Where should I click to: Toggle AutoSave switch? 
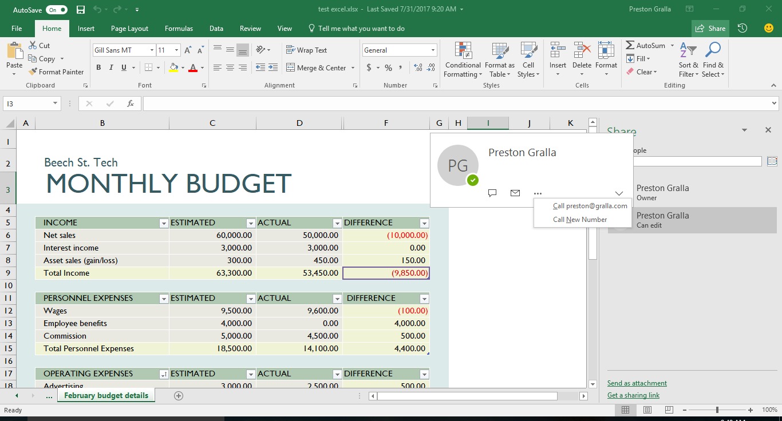(56, 10)
